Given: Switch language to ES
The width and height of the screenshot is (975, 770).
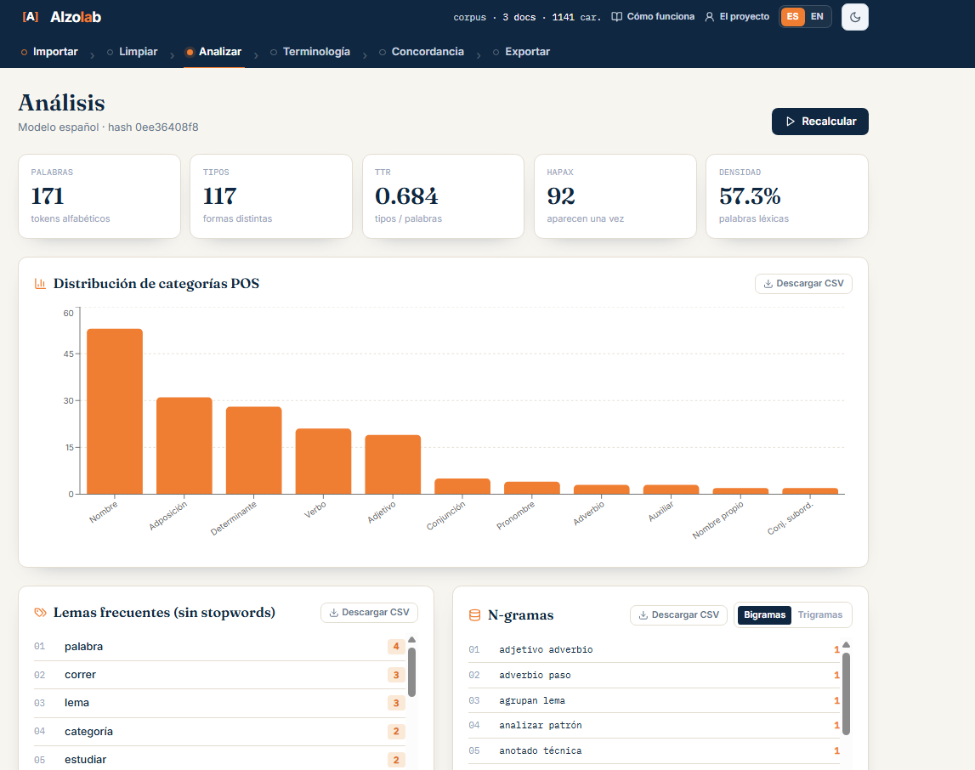Looking at the screenshot, I should pyautogui.click(x=792, y=17).
